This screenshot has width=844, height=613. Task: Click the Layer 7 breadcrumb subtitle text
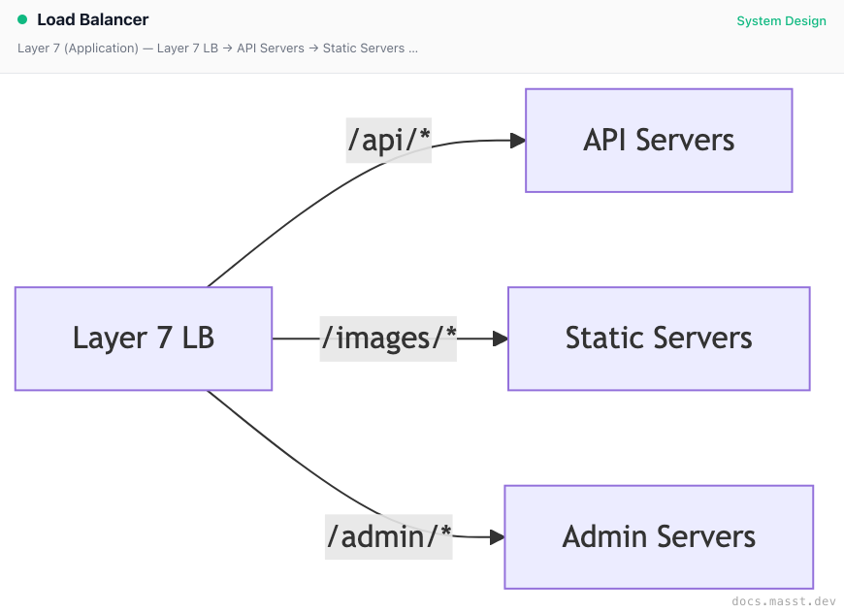coord(217,48)
